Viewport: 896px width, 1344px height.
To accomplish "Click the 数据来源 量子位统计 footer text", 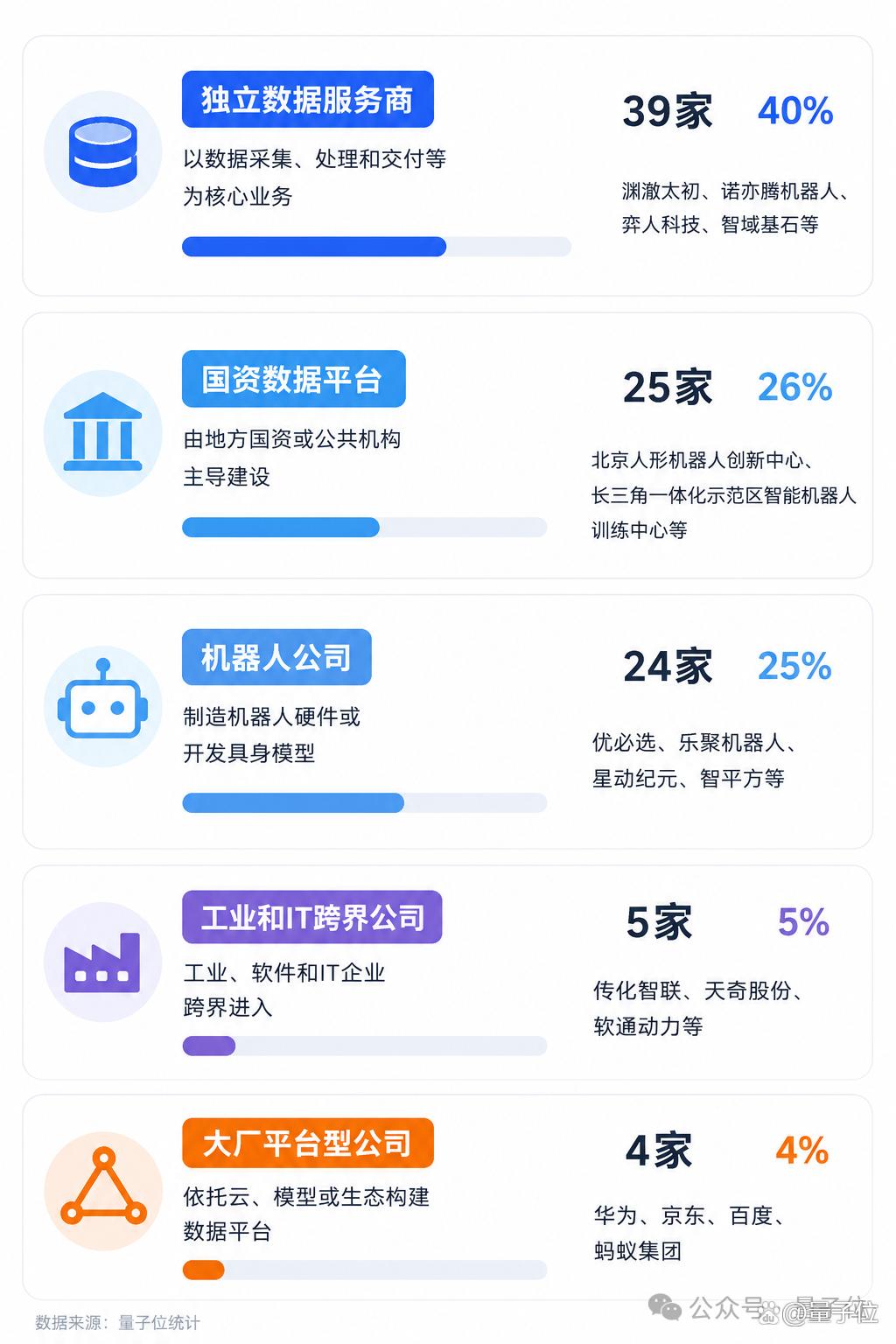I will click(x=117, y=1322).
